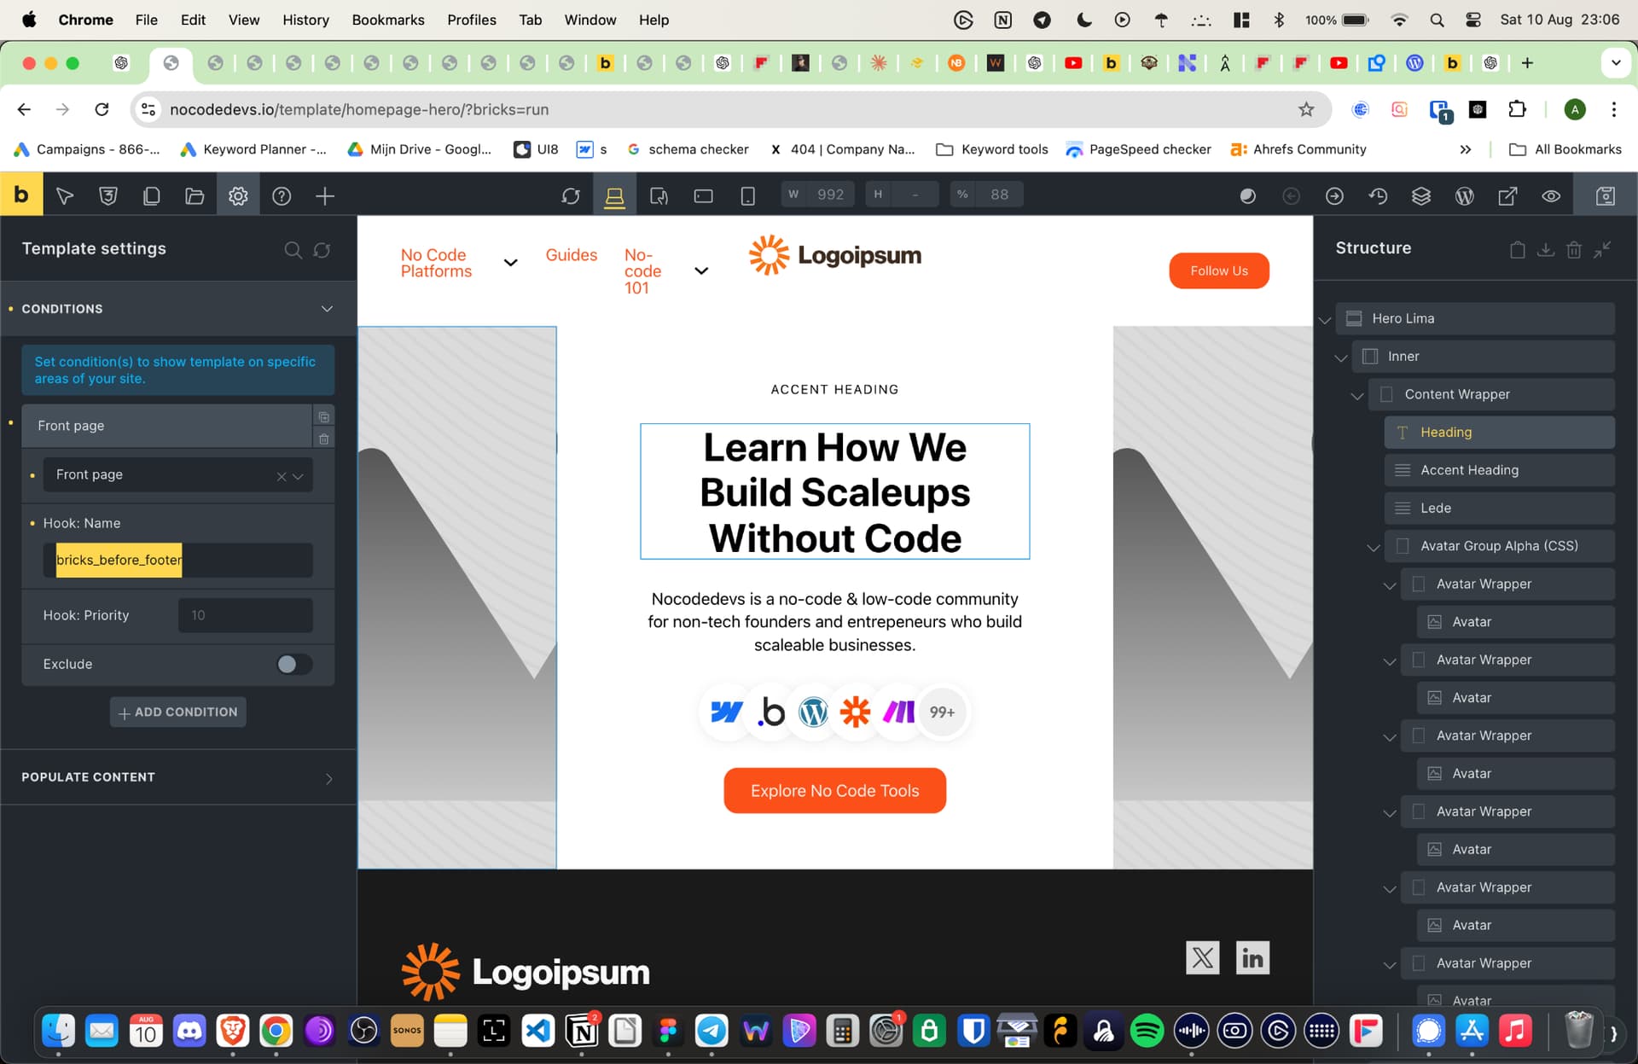Click the download icon in Structure panel
The height and width of the screenshot is (1064, 1638).
[1545, 249]
